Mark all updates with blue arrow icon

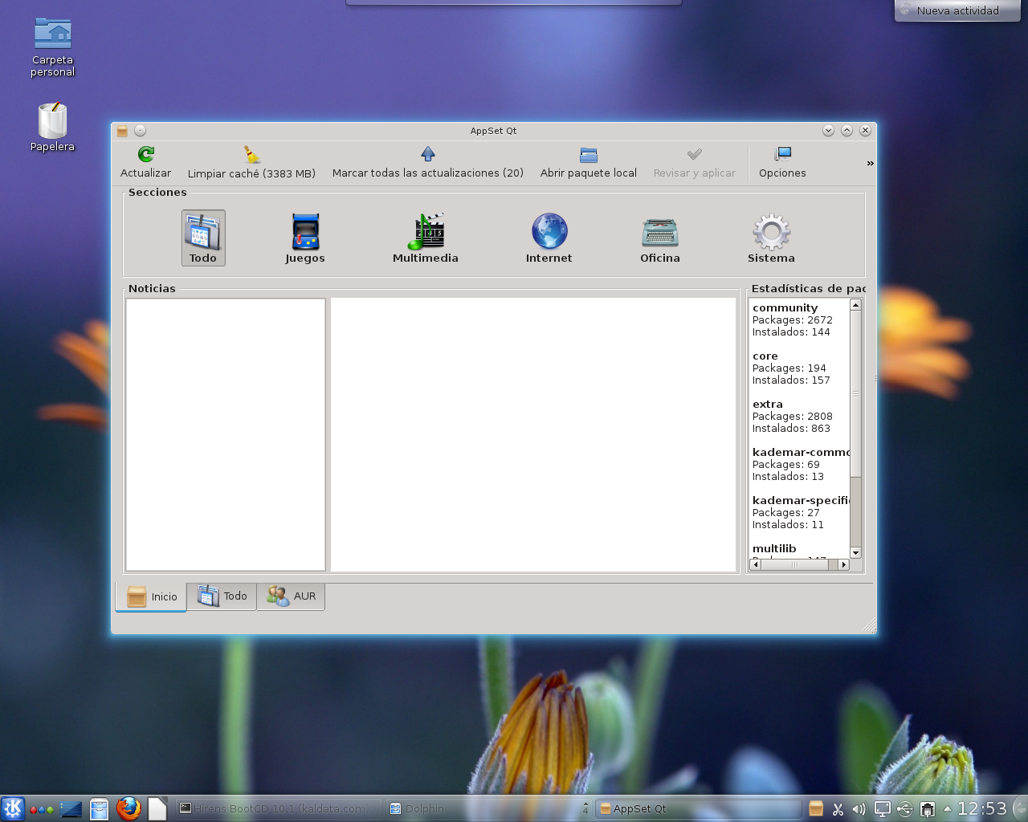click(427, 154)
